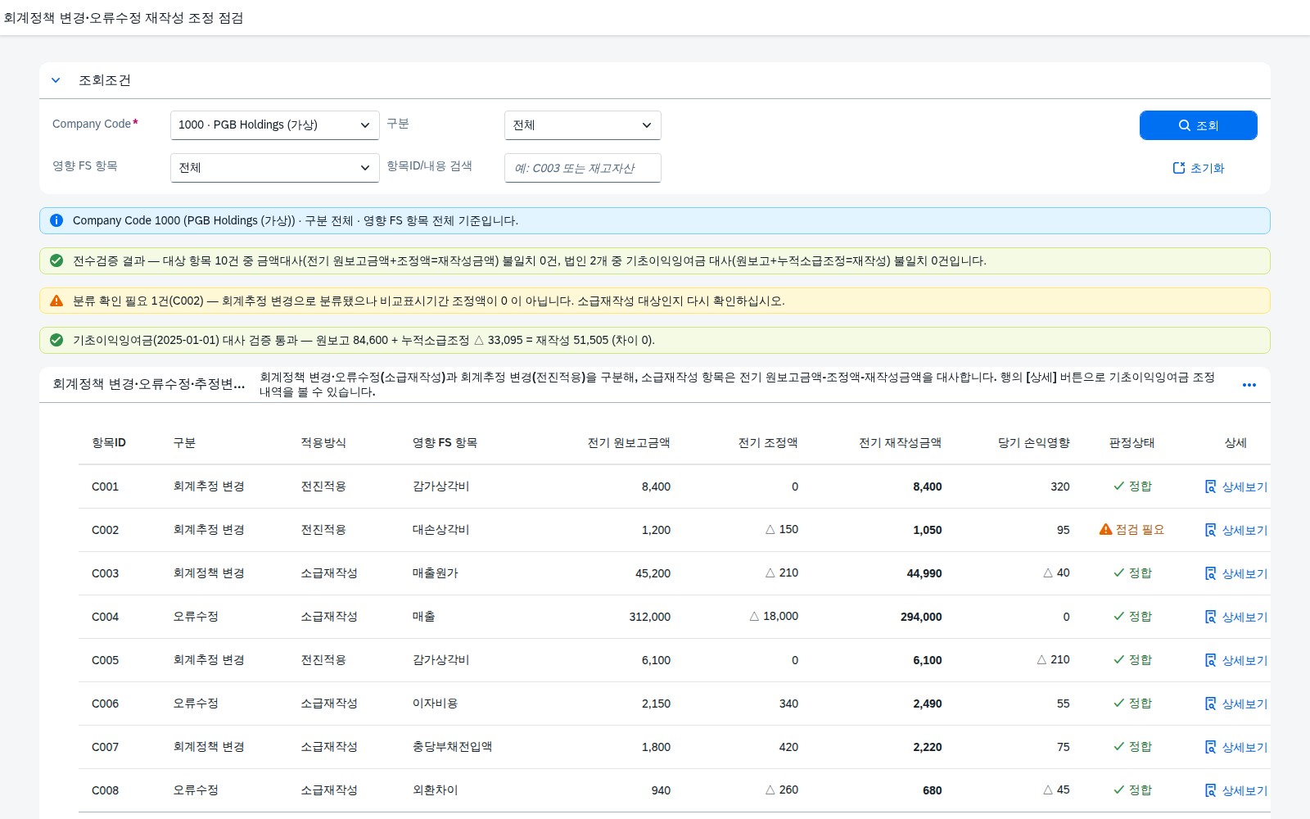Open 상세보기 for row C008

[1236, 790]
